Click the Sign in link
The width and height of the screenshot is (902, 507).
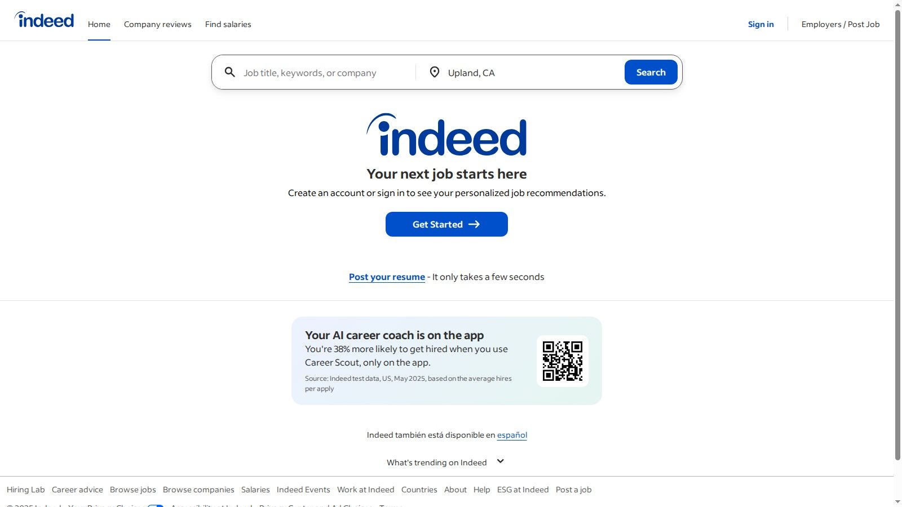point(760,24)
